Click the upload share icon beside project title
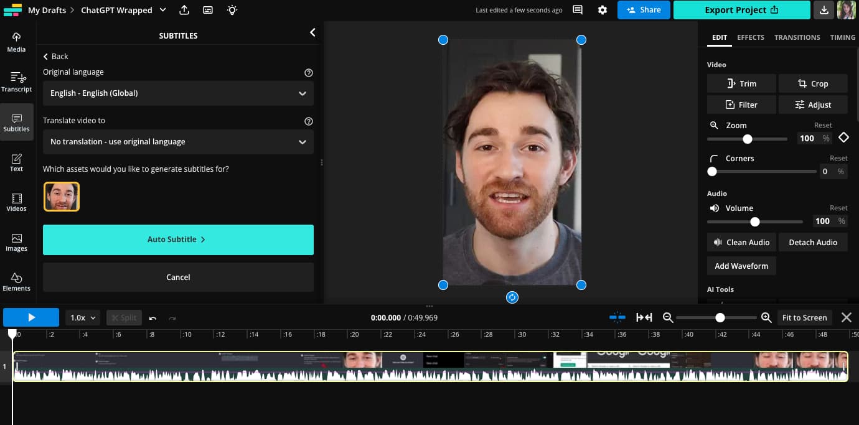This screenshot has width=859, height=425. [184, 10]
